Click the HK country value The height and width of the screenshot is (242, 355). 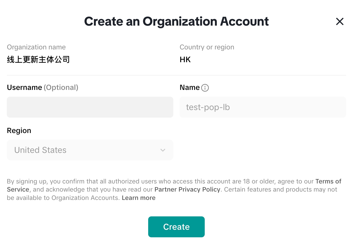pyautogui.click(x=185, y=60)
